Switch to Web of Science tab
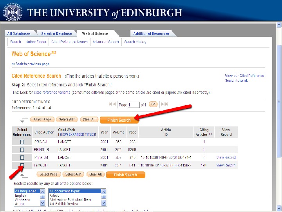 [95, 33]
